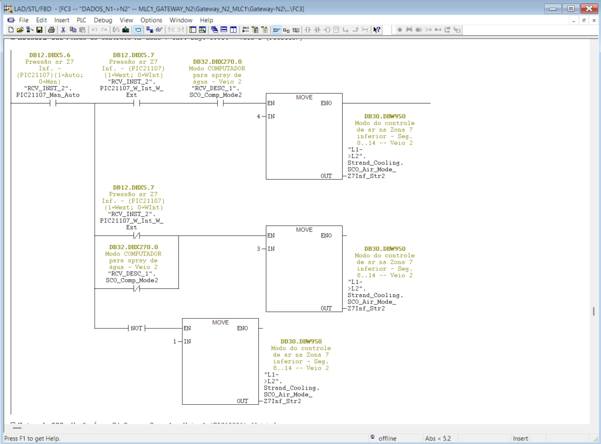Image resolution: width=601 pixels, height=444 pixels.
Task: Open the Edit menu
Action: [42, 21]
